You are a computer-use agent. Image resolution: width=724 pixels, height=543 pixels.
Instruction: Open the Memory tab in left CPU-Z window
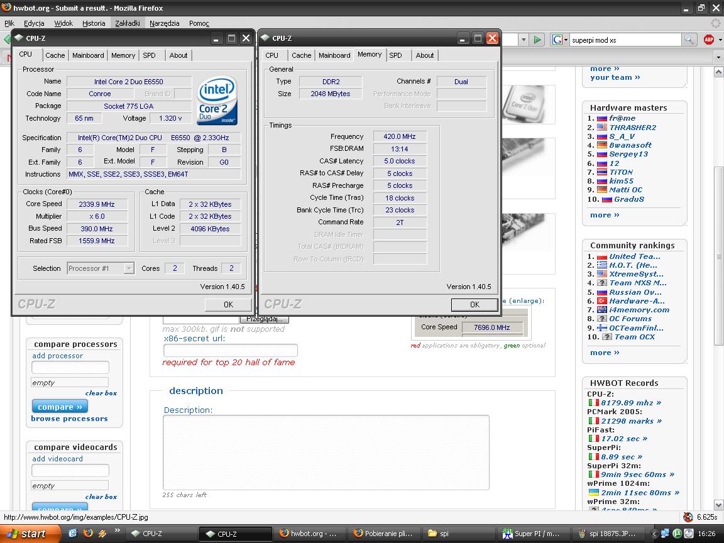click(123, 55)
